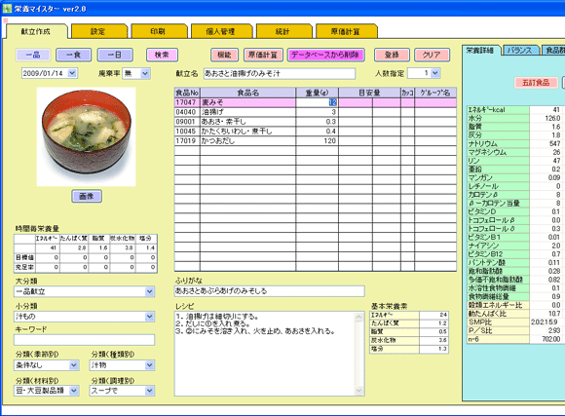
Task: Expand the 人数指定 dropdown
Action: (435, 73)
